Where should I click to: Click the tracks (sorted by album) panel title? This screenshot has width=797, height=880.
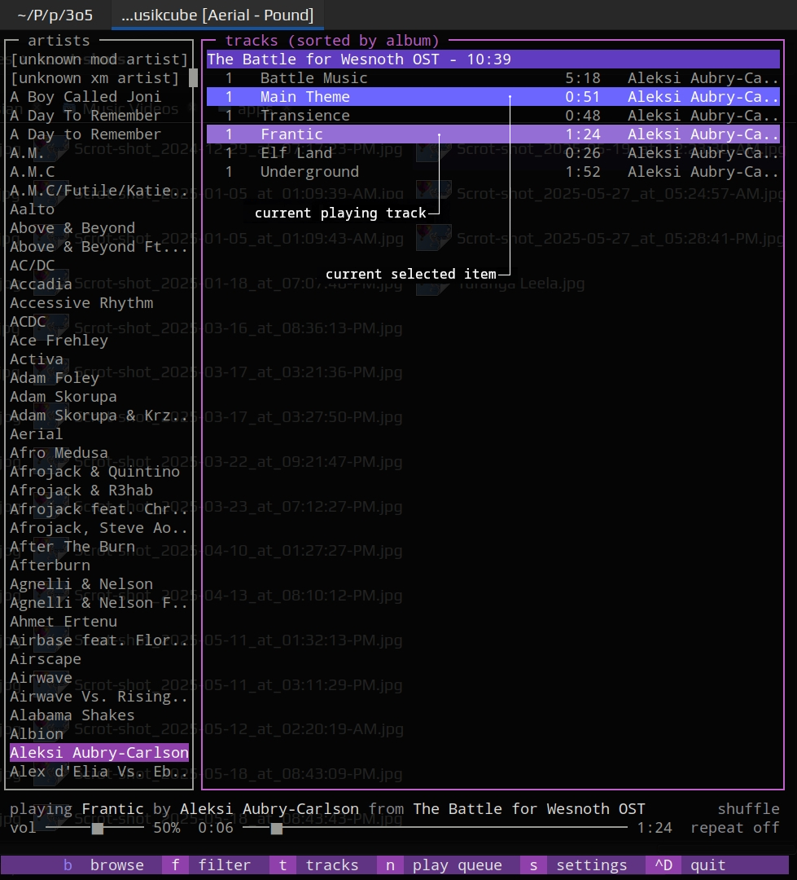tap(331, 41)
